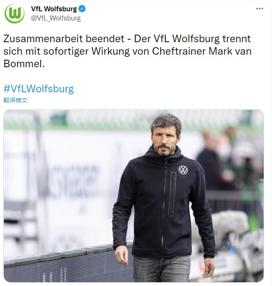272x286 pixels.
Task: Open the three-dot more options menu
Action: [x=259, y=9]
